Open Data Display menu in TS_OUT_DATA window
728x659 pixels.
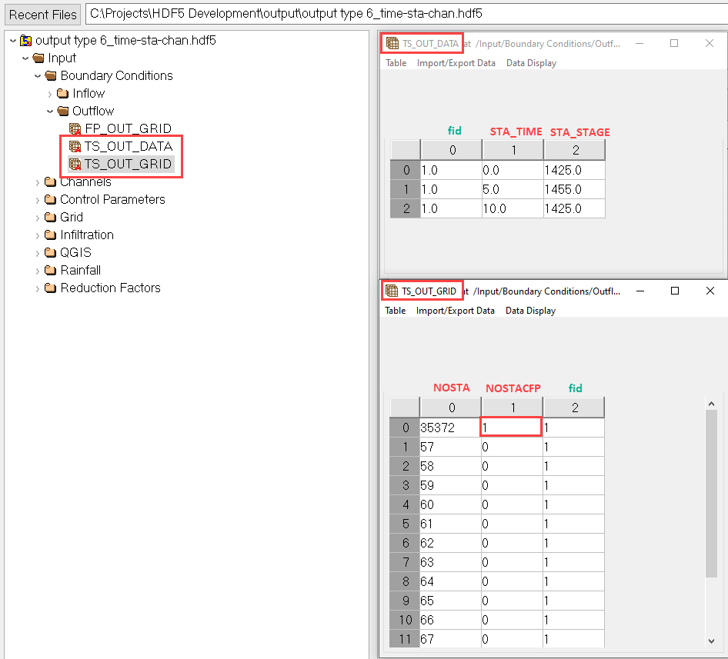[x=531, y=63]
